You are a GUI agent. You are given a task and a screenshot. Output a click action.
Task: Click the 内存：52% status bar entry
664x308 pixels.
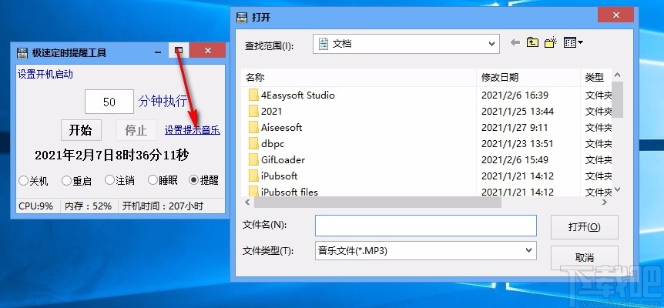click(89, 206)
